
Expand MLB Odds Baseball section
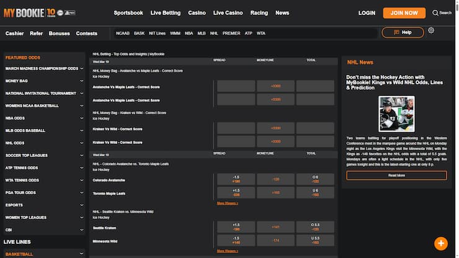(44, 131)
